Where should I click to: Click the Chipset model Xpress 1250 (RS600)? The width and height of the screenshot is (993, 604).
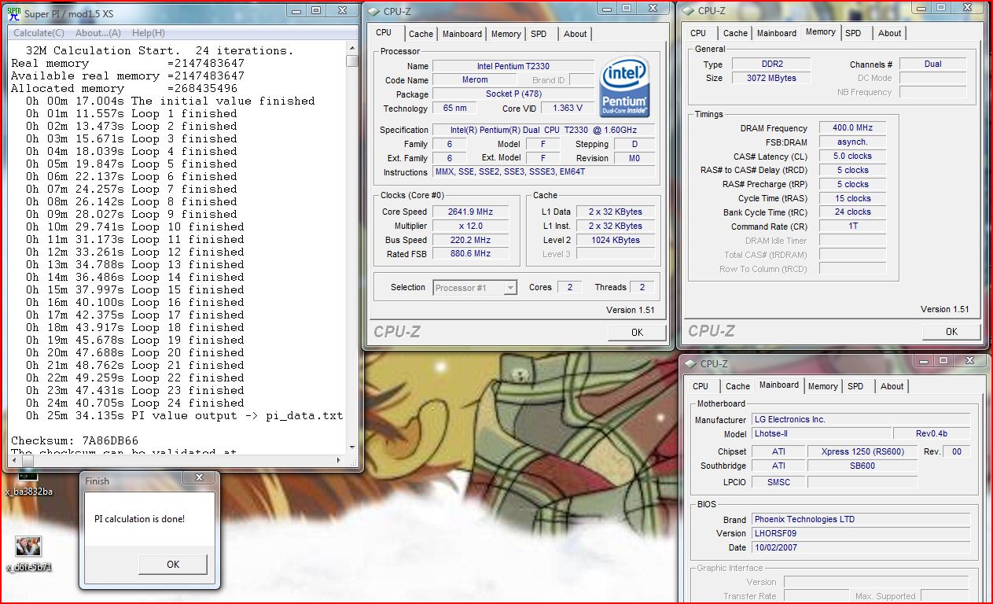pyautogui.click(x=862, y=452)
